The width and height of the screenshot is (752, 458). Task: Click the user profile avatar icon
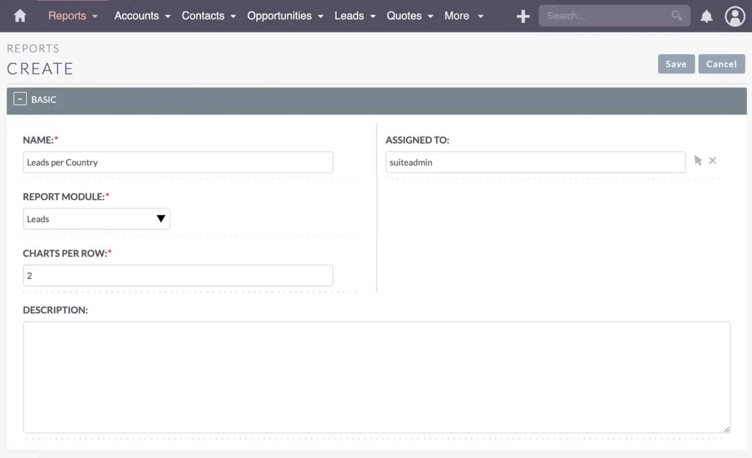point(735,16)
